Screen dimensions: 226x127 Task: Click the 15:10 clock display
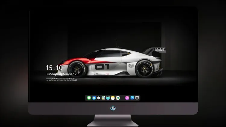tap(54, 68)
